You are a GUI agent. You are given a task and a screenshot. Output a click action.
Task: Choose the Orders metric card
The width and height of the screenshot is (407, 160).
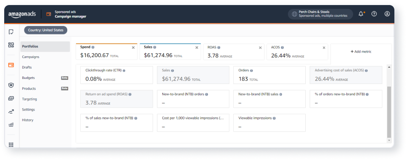tap(270, 75)
